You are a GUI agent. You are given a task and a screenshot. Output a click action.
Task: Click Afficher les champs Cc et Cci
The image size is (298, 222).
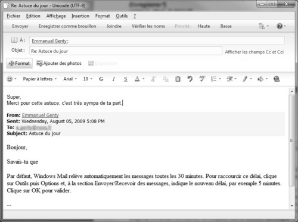pos(254,52)
